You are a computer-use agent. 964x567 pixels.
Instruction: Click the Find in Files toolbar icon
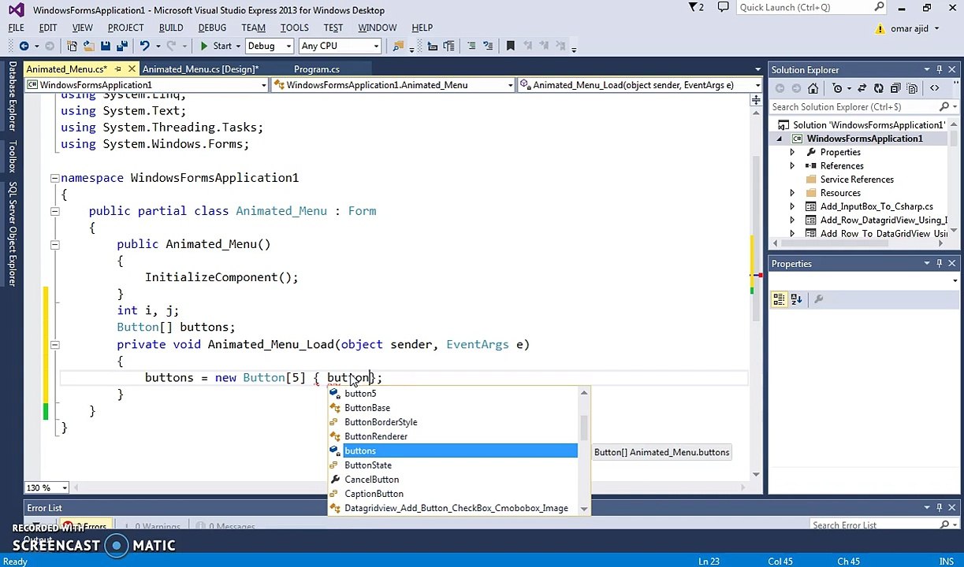coord(398,46)
